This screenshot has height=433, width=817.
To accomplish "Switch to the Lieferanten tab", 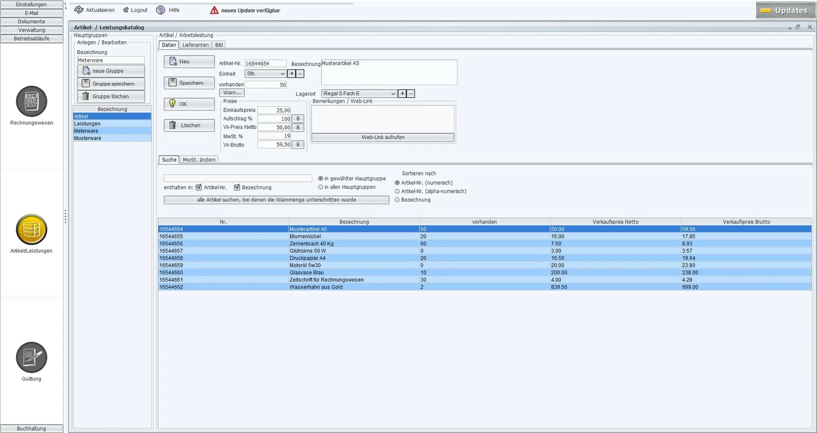I will tap(195, 45).
